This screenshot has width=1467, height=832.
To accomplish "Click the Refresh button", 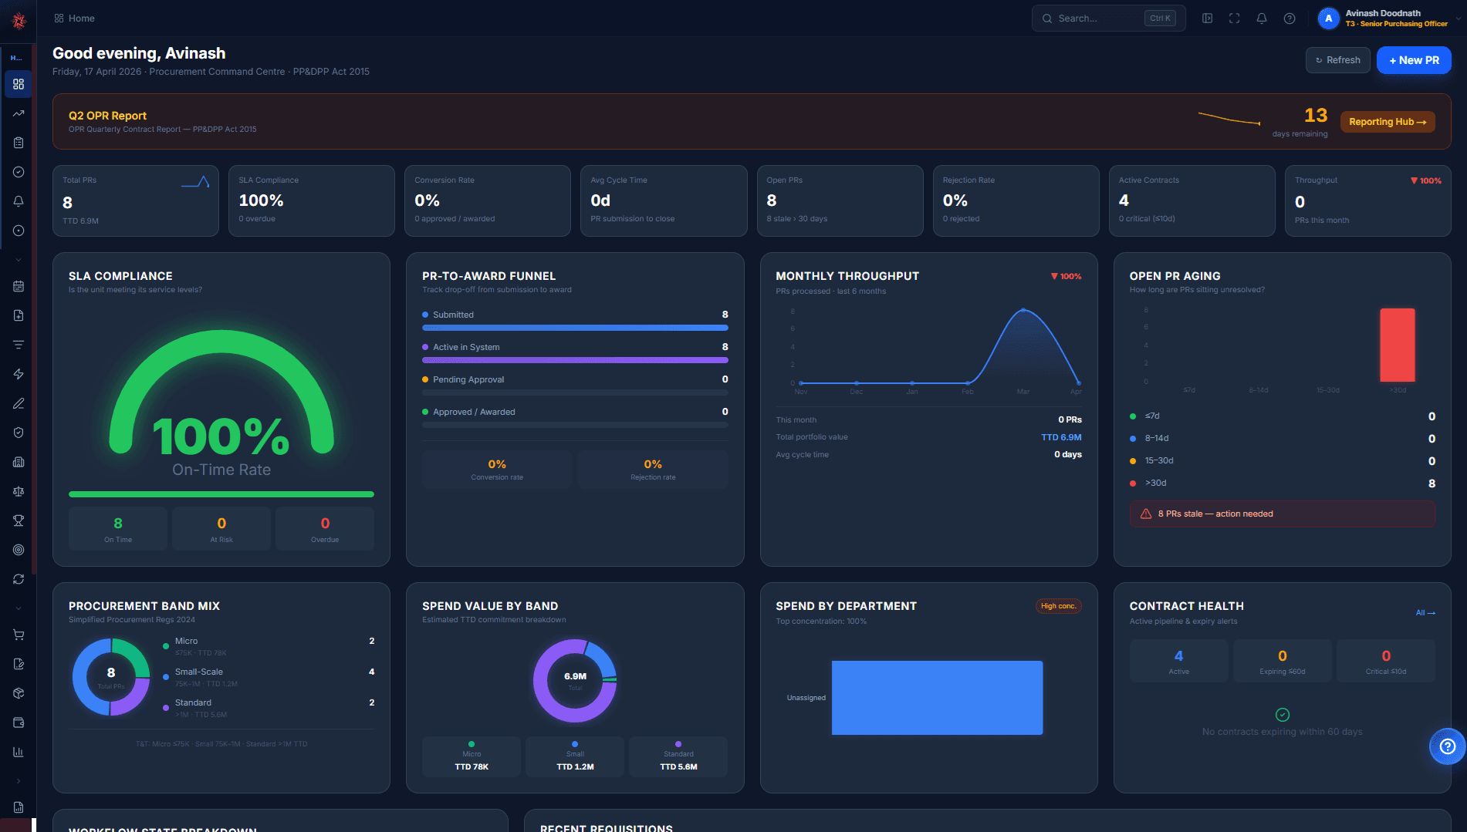I will coord(1338,60).
